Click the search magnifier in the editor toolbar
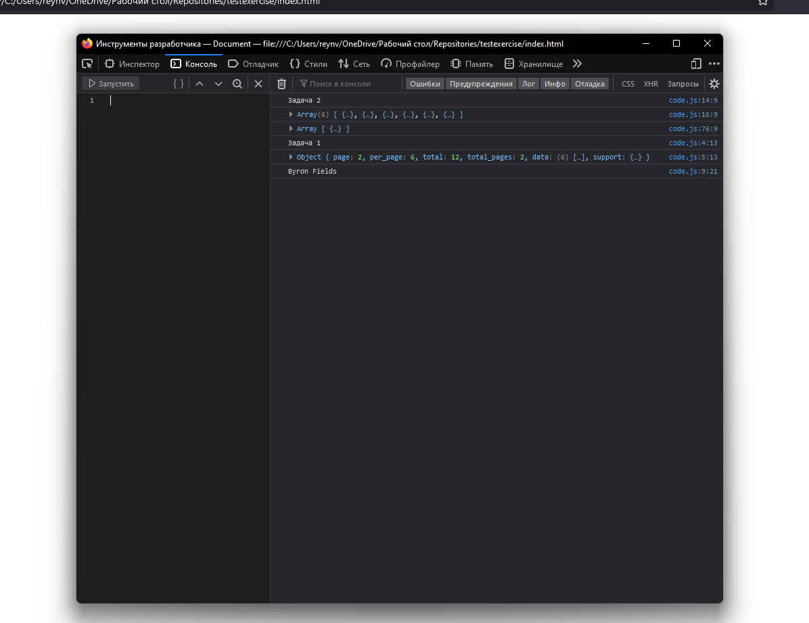809x623 pixels. coord(237,83)
